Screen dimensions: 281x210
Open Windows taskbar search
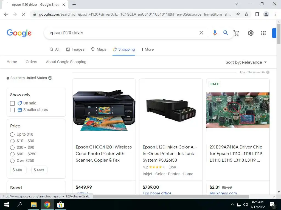[x=20, y=205]
